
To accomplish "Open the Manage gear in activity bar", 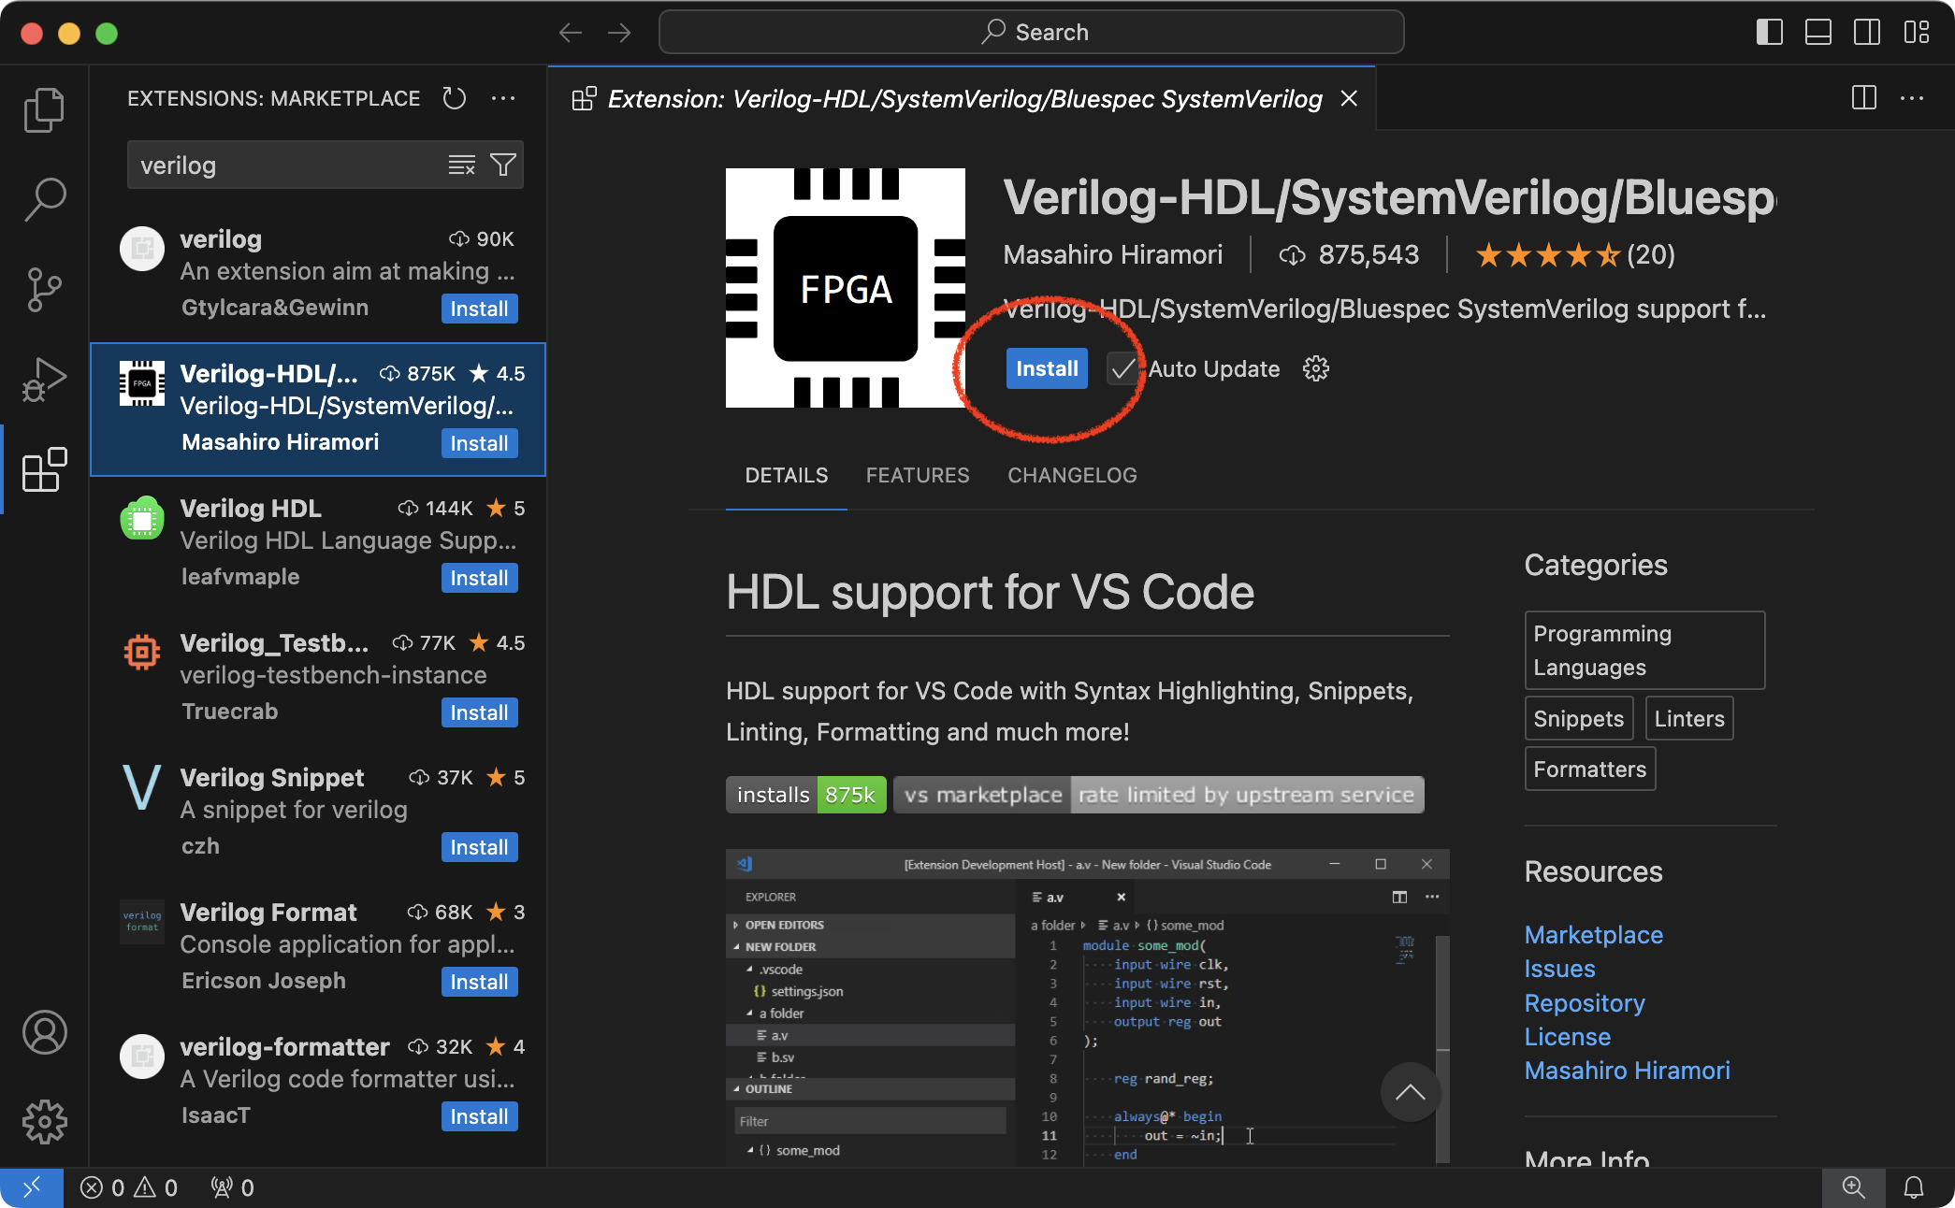I will tap(44, 1121).
